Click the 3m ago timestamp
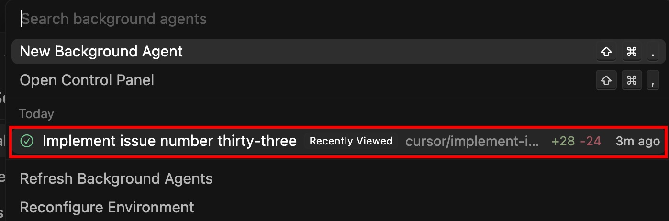 coord(637,141)
